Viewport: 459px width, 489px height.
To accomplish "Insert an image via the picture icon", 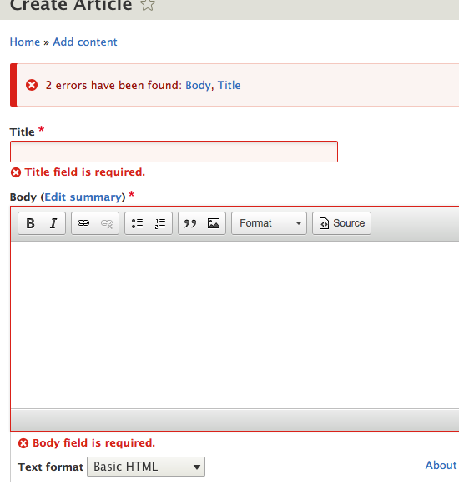I will pos(214,223).
